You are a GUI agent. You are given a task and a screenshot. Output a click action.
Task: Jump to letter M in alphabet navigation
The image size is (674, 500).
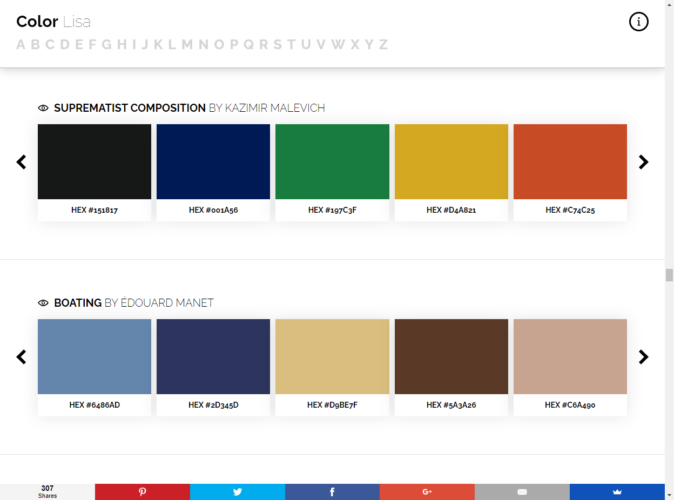(x=187, y=44)
